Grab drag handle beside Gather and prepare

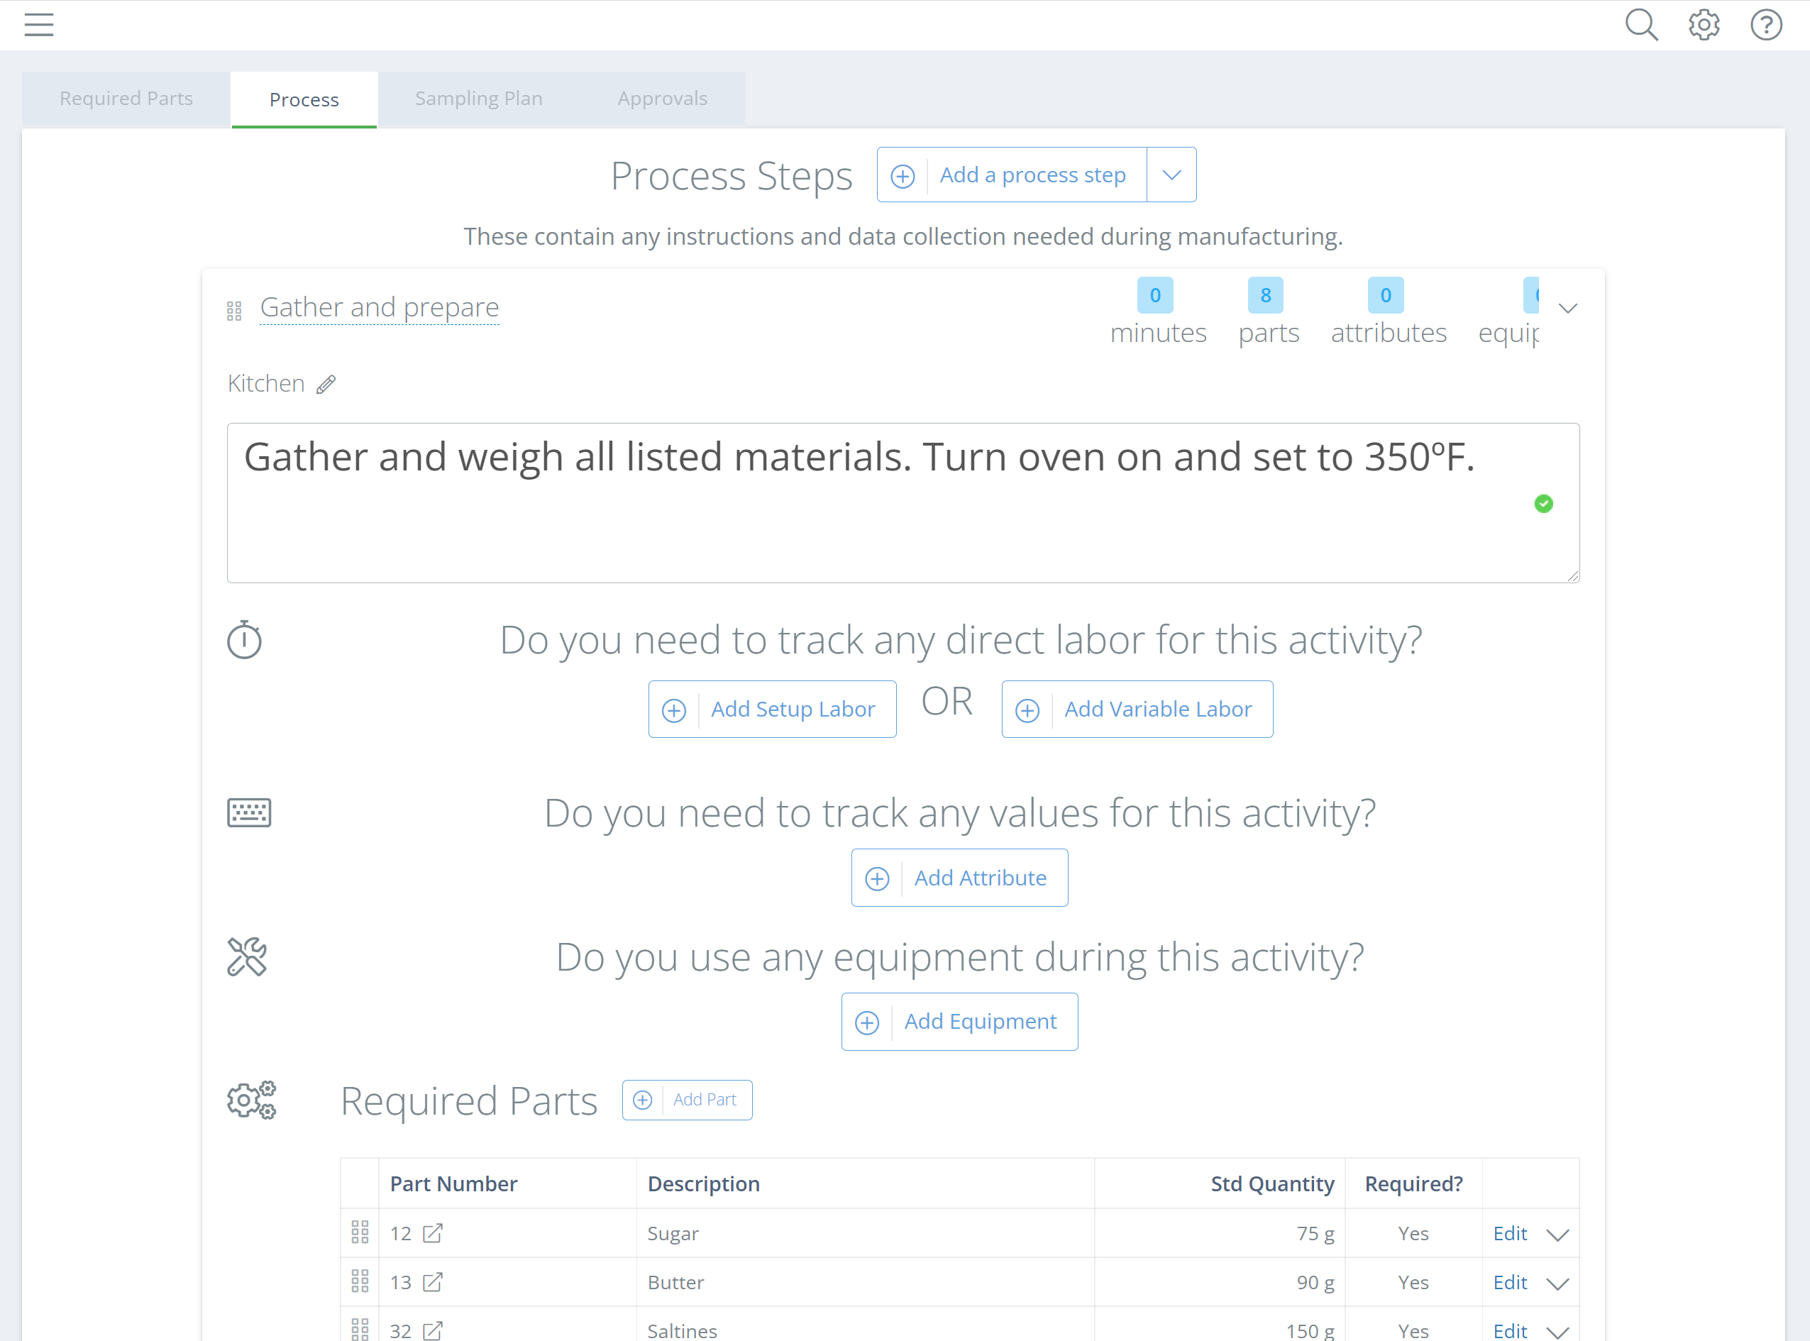(x=235, y=311)
